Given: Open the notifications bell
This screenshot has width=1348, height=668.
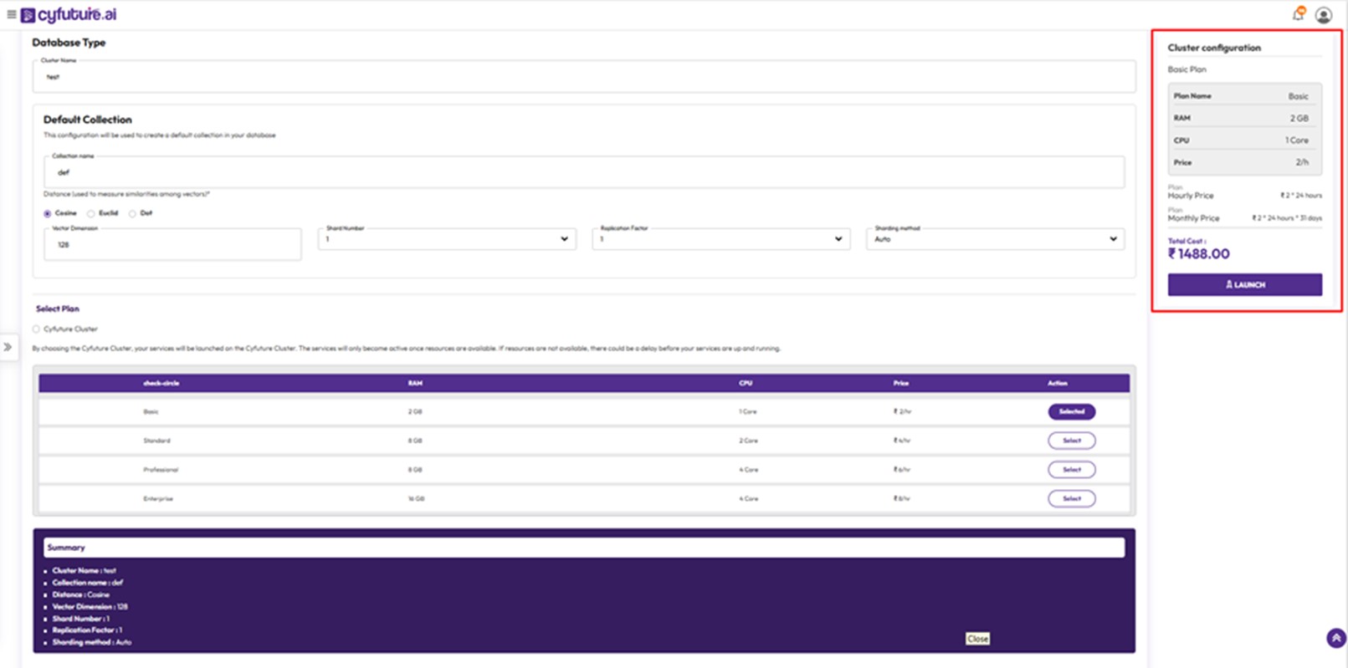Looking at the screenshot, I should click(1298, 14).
